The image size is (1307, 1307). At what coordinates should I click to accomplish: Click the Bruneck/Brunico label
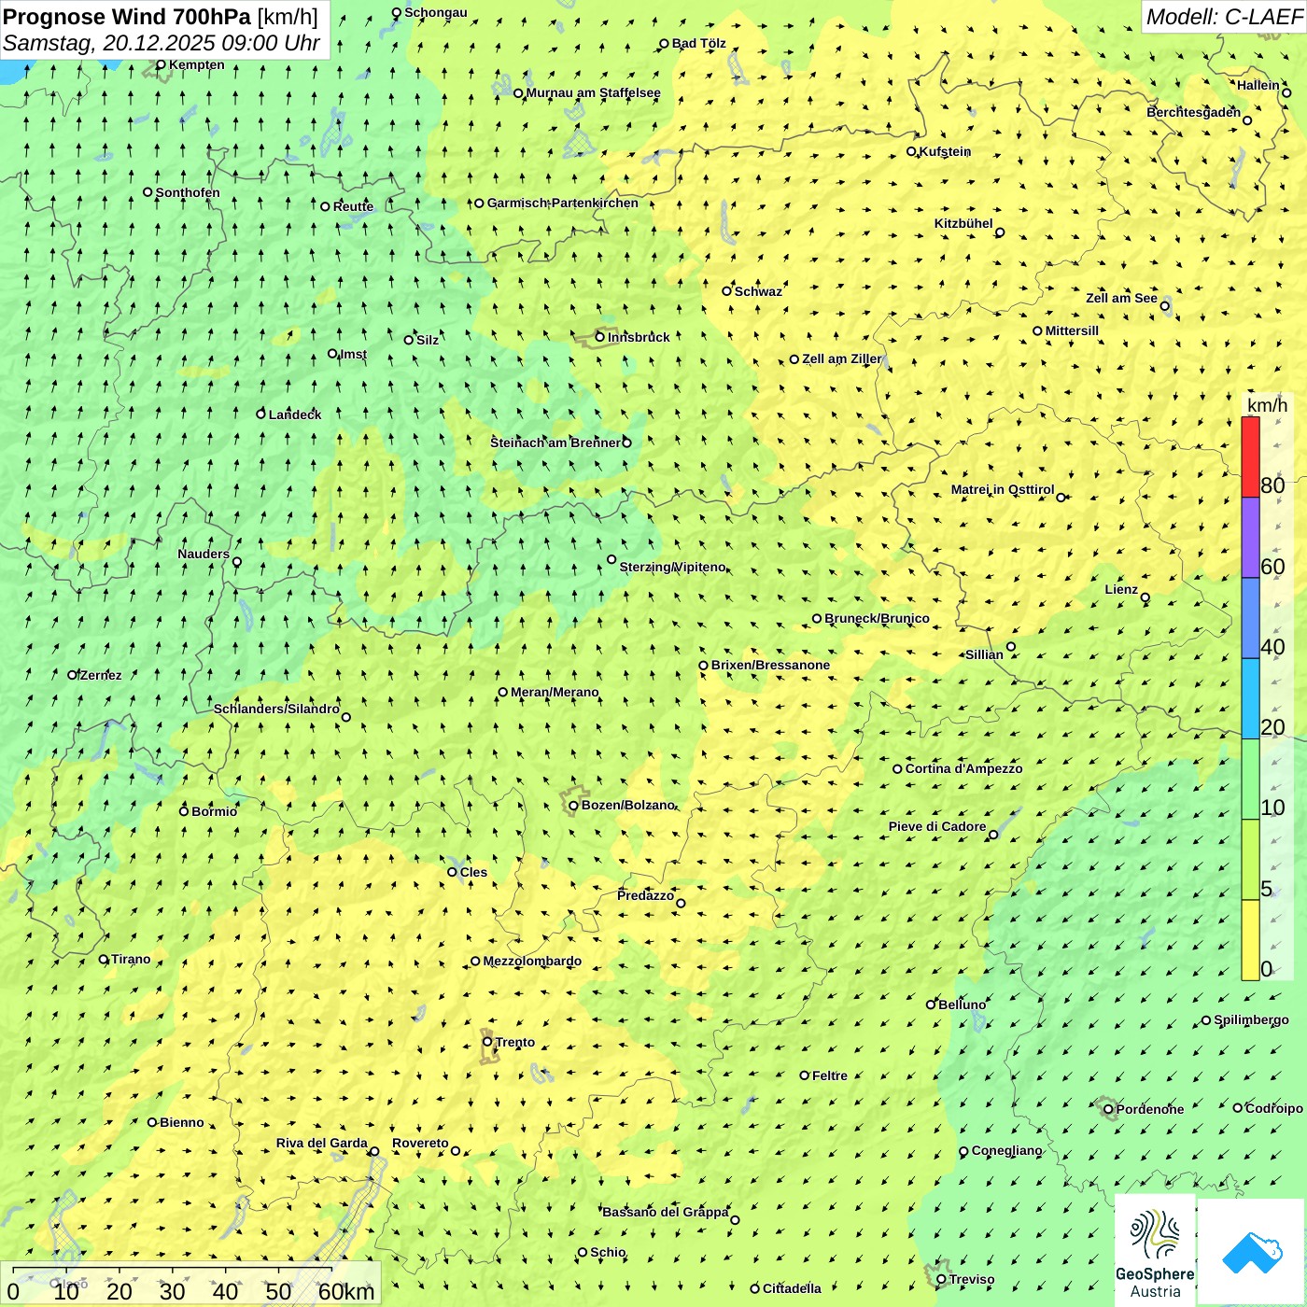click(877, 618)
